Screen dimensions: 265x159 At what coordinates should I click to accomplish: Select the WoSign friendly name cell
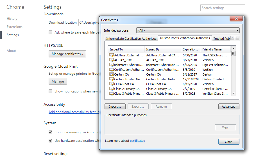point(208,70)
